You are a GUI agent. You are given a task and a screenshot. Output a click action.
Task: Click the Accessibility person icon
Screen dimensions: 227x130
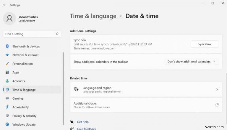point(7,107)
